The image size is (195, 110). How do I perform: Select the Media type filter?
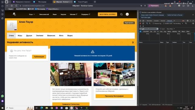169,31
